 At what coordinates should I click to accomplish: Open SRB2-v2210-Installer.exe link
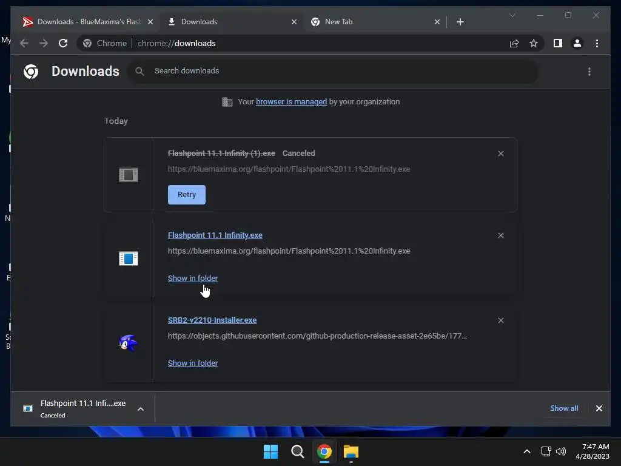212,320
